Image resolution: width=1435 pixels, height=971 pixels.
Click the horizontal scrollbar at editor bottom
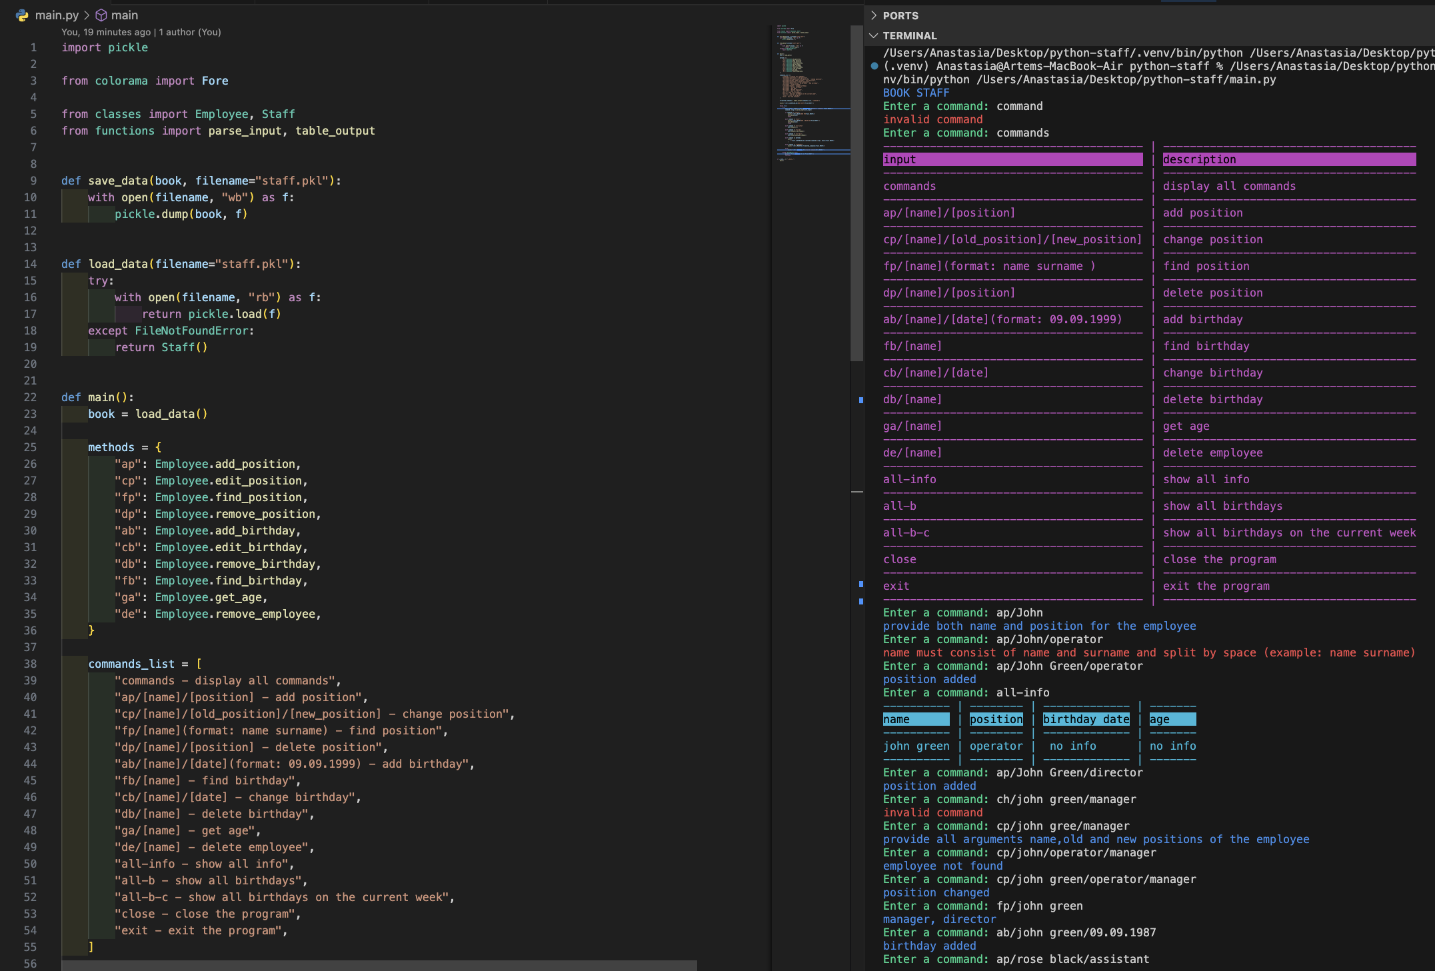coord(379,965)
